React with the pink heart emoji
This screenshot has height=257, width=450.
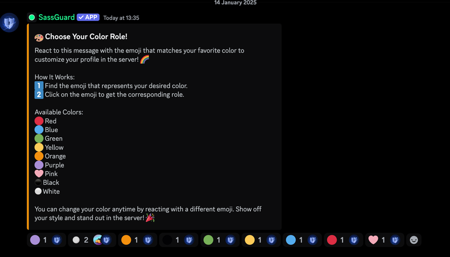(385, 240)
